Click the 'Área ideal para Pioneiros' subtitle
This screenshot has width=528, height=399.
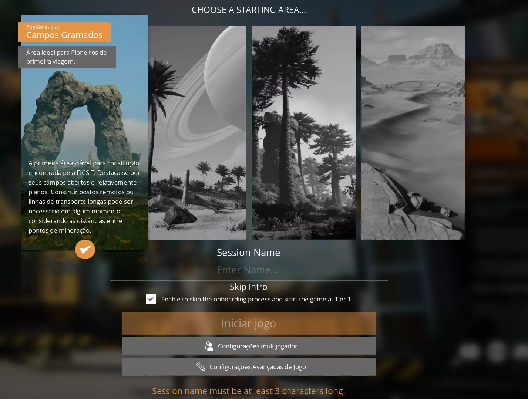pyautogui.click(x=67, y=57)
